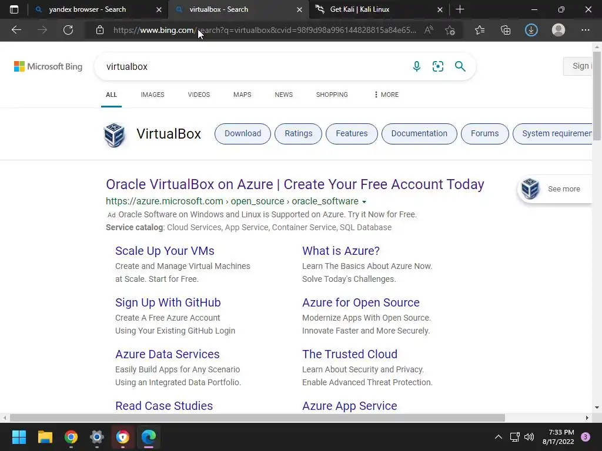Viewport: 602px width, 451px height.
Task: Click the Features pill button
Action: pyautogui.click(x=352, y=134)
